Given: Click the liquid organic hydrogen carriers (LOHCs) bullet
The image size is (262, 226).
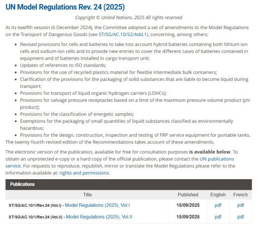Looking at the screenshot, I should pyautogui.click(x=93, y=93).
